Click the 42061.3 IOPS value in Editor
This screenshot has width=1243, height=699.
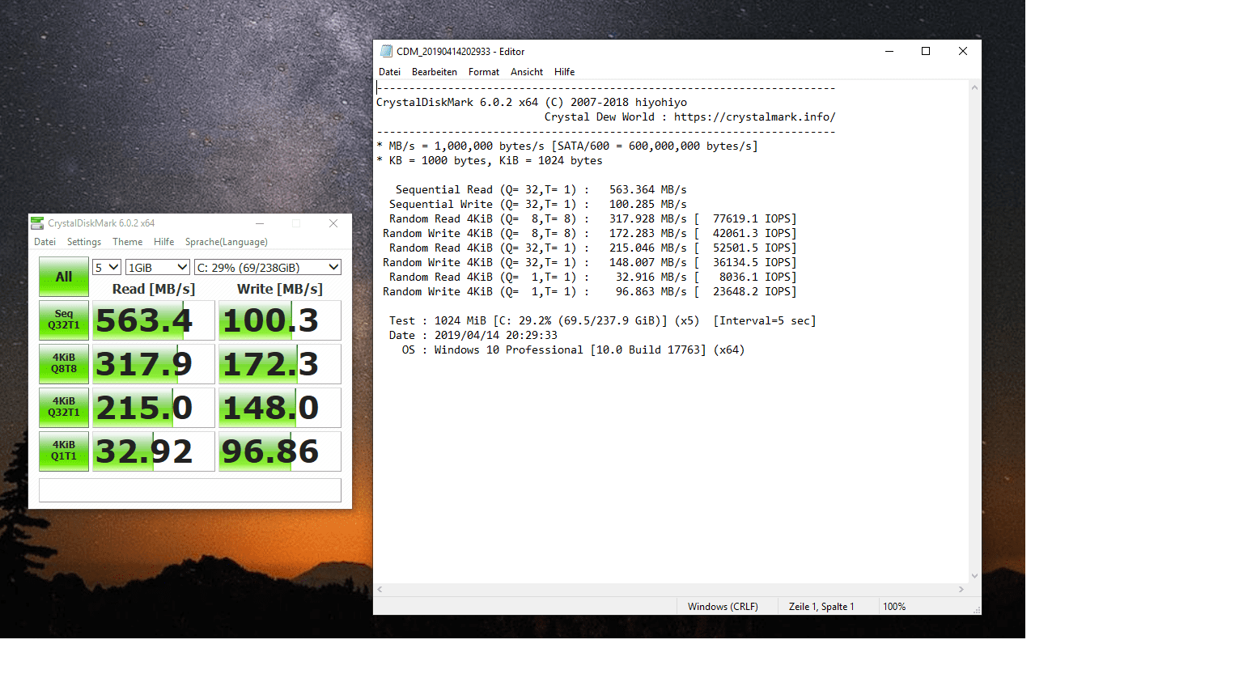pyautogui.click(x=754, y=234)
